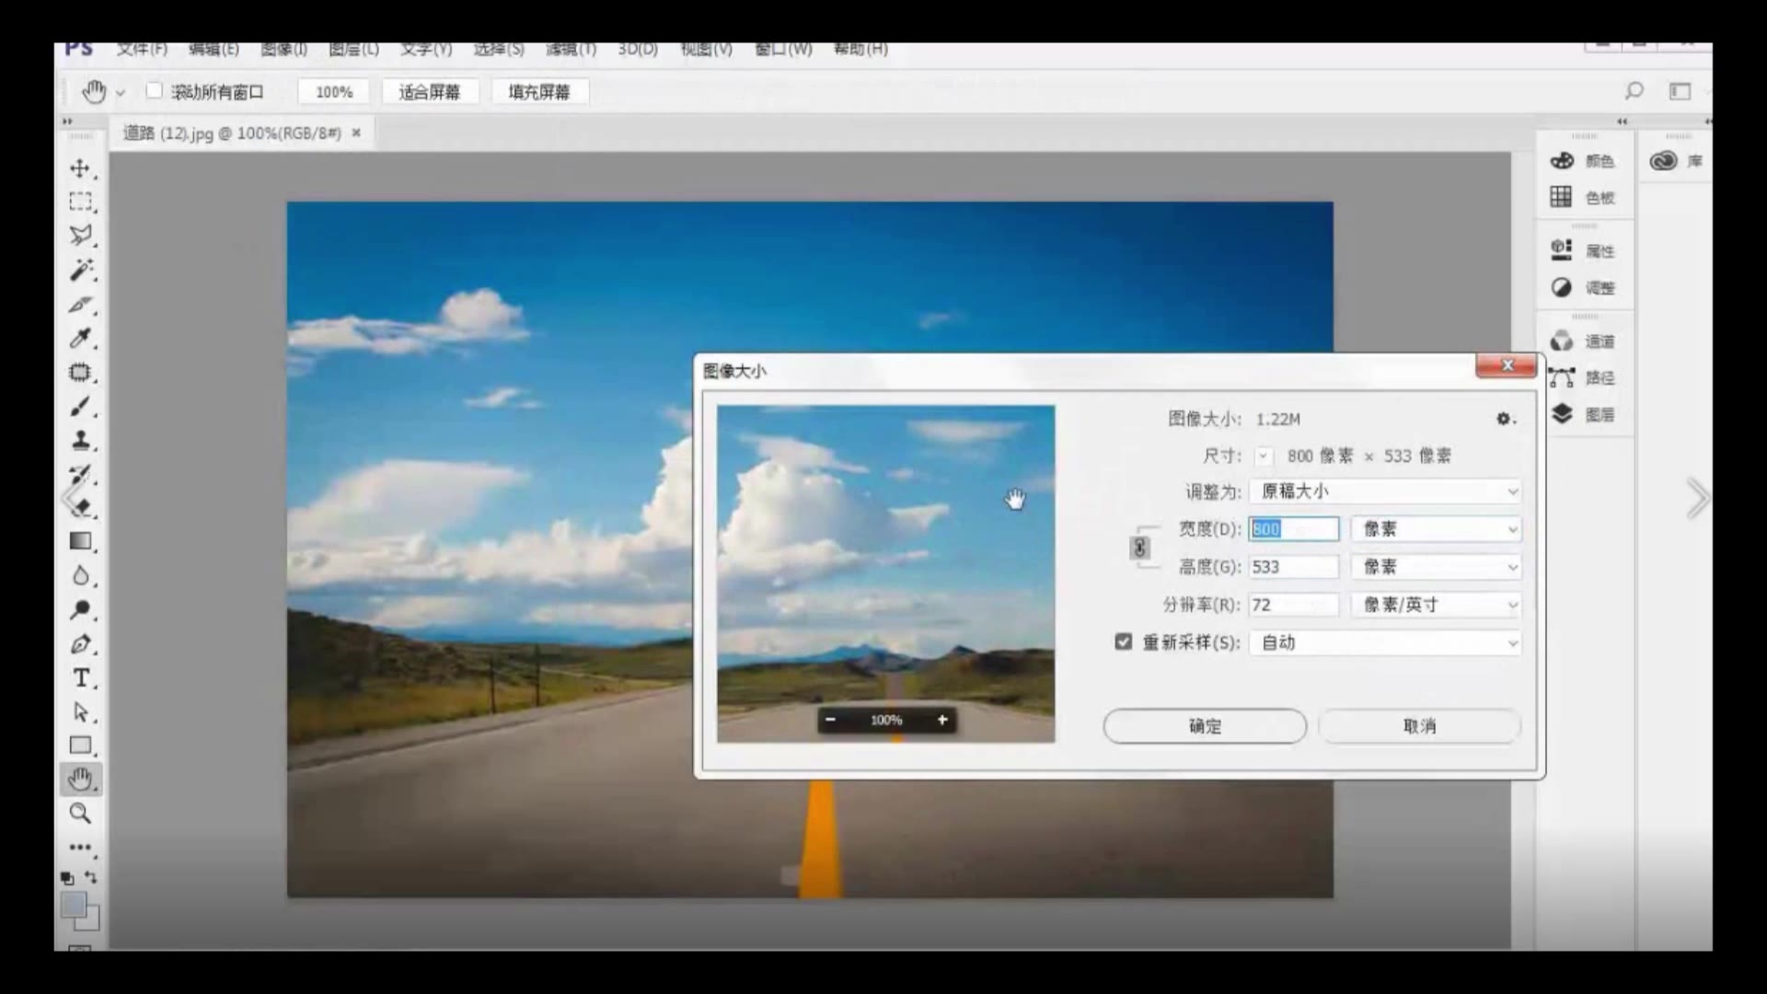The width and height of the screenshot is (1767, 994).
Task: Select the Type tool
Action: 81,678
